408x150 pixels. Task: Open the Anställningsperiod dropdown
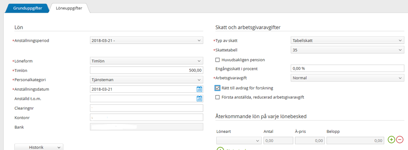[x=146, y=40]
